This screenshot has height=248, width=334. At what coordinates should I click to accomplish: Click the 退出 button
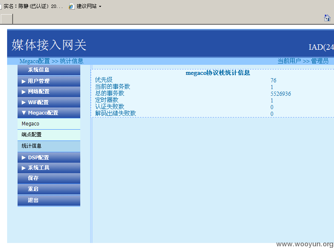coord(49,200)
